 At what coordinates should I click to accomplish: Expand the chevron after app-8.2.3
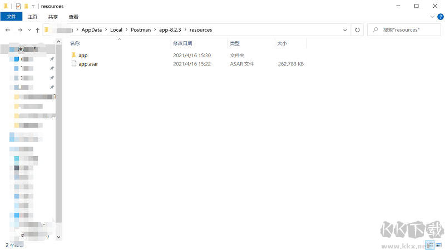pyautogui.click(x=185, y=30)
